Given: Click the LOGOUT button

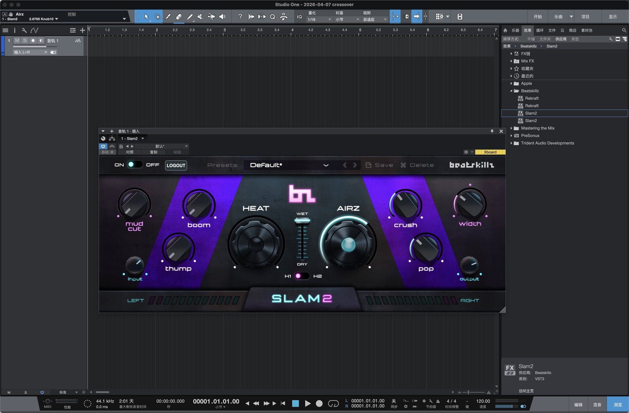Looking at the screenshot, I should [176, 166].
